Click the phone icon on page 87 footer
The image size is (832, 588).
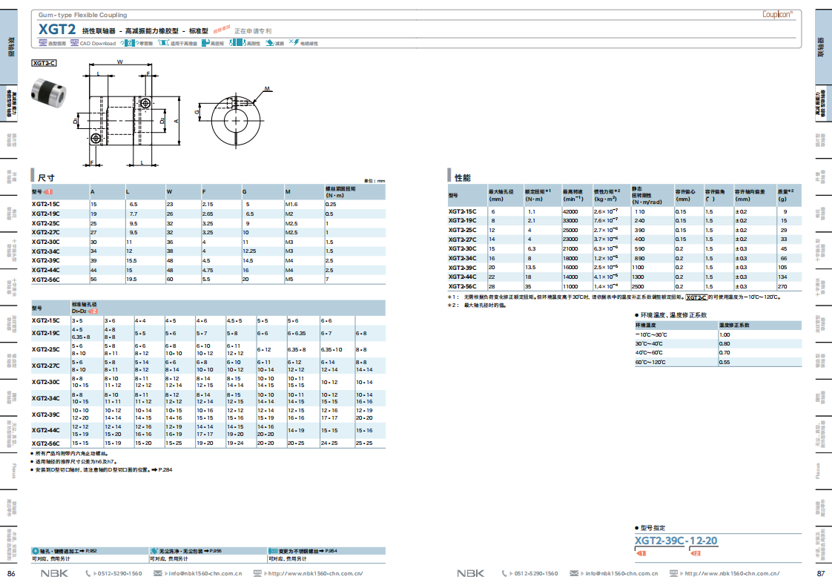point(504,574)
